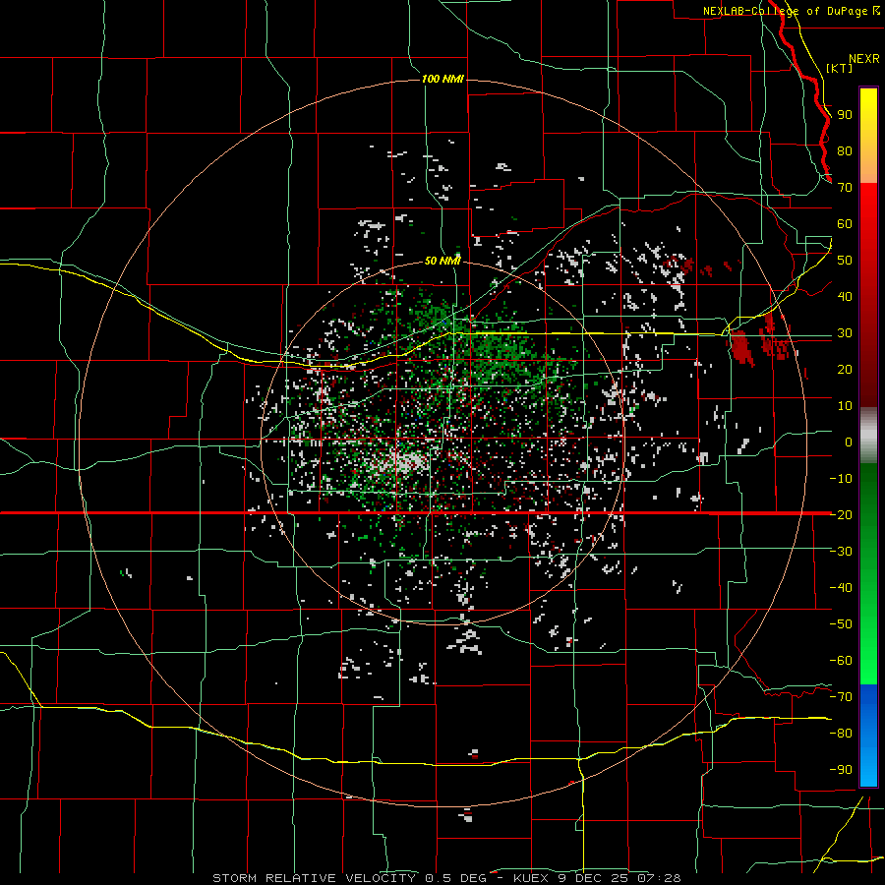
Task: Click the 20 value on velocity scale
Action: click(x=845, y=369)
